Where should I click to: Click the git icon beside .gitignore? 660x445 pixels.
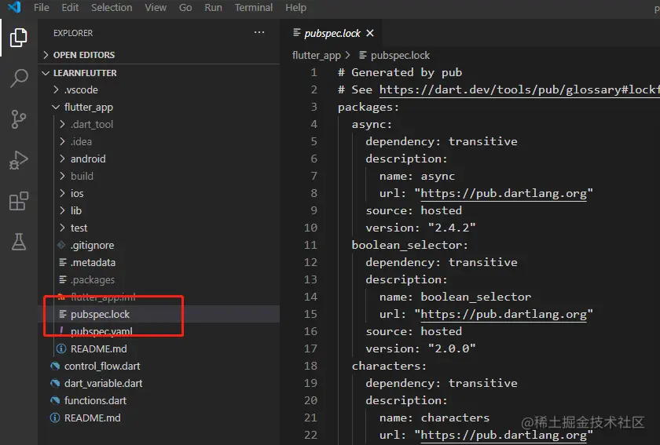61,245
